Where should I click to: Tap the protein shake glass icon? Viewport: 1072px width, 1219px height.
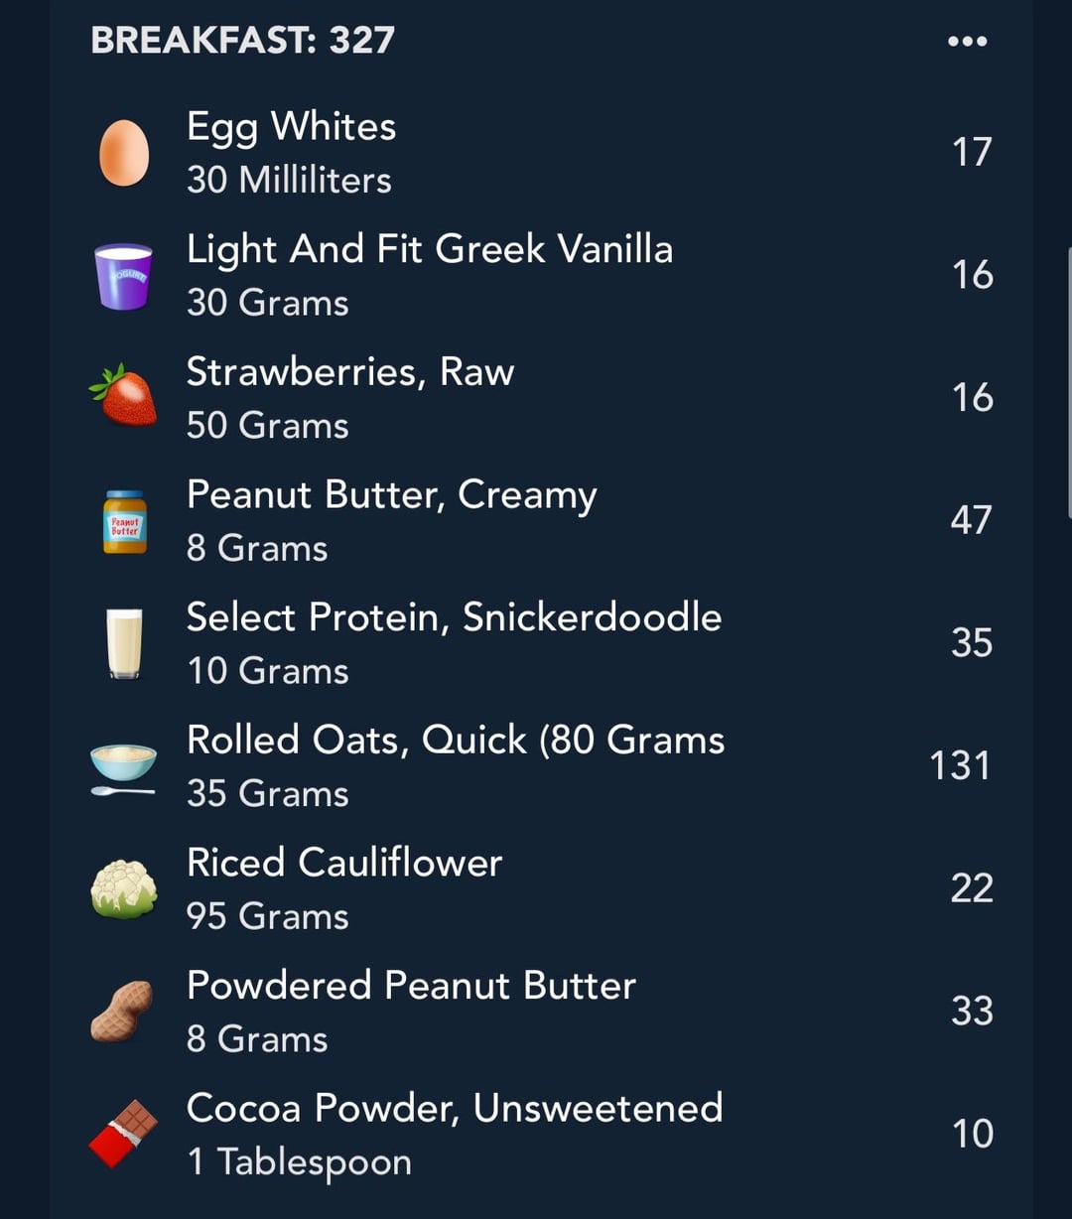point(124,644)
